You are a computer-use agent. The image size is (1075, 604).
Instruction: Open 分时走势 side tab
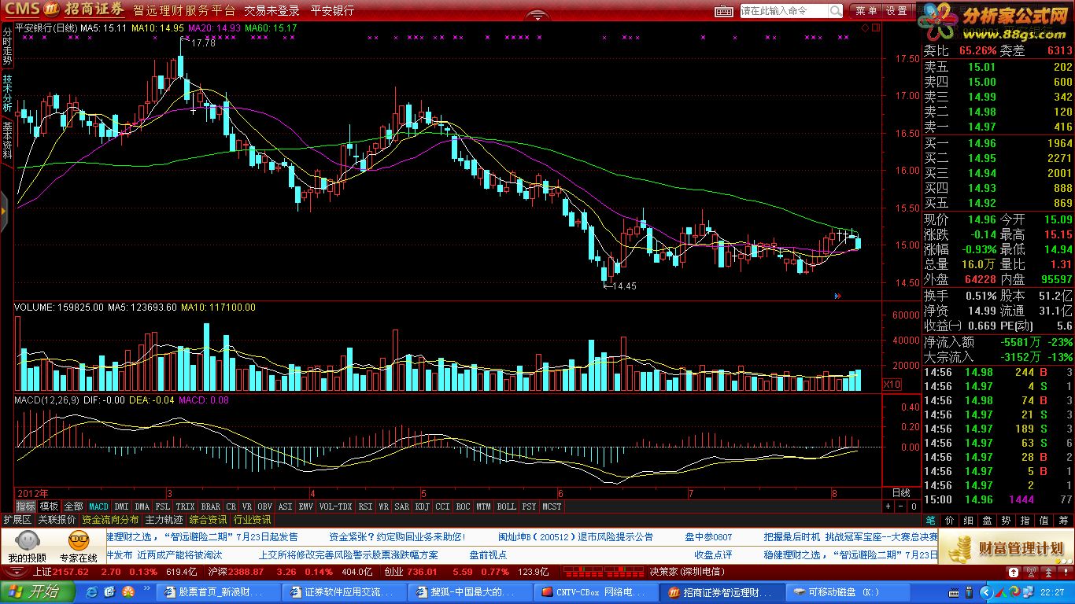[x=7, y=46]
